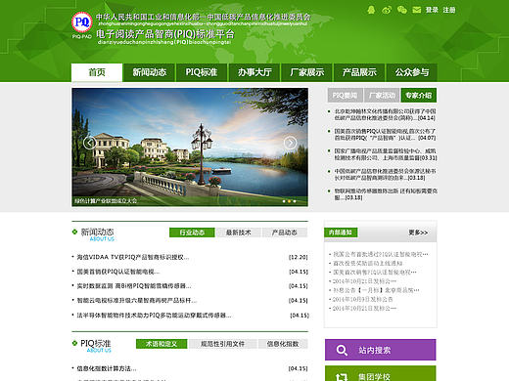Click the 电子阅读产品智商(PIQ)标准平台 title
This screenshot has width=509, height=381.
tap(165, 34)
